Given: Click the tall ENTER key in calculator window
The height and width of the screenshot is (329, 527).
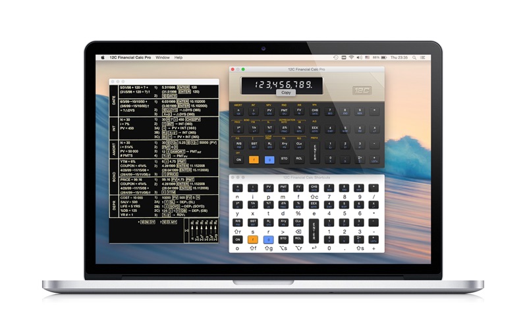Looking at the screenshot, I should point(315,153).
